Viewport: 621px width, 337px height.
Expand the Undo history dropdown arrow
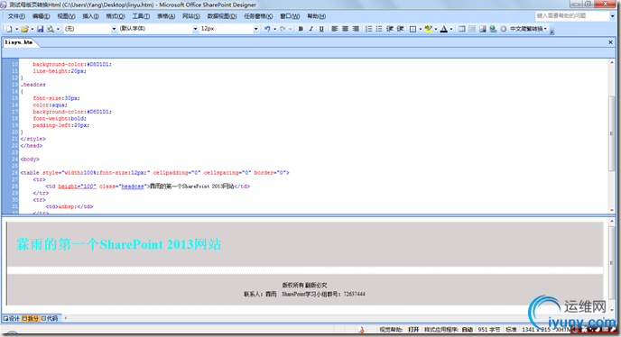coord(275,29)
